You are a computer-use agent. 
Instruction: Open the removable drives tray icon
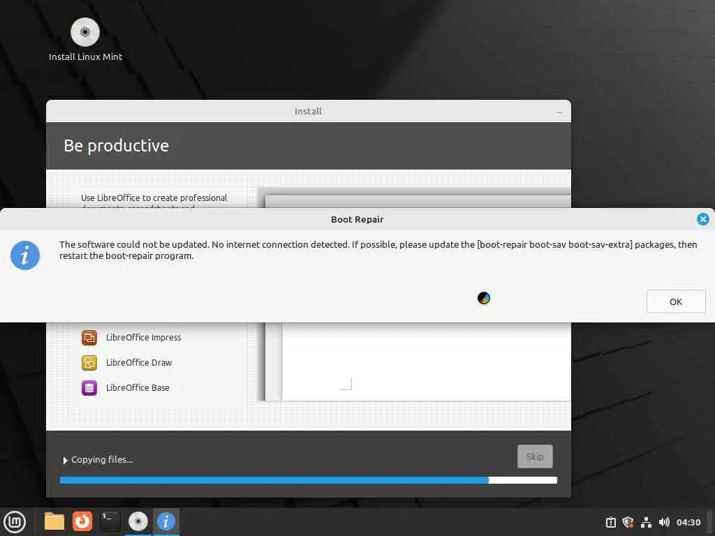pyautogui.click(x=611, y=522)
